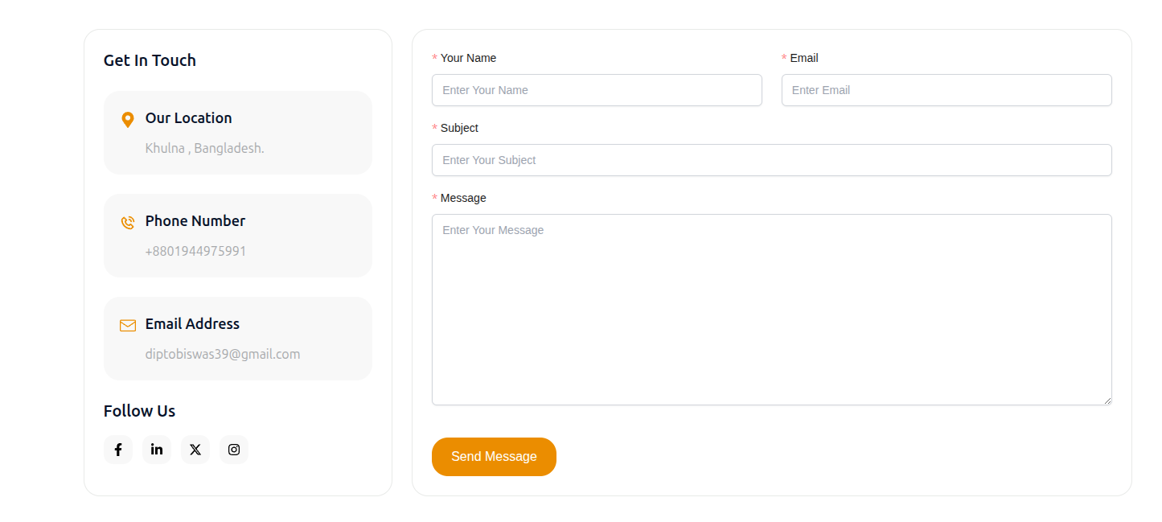Click the message box resize handle
Image resolution: width=1162 pixels, height=522 pixels.
1107,401
